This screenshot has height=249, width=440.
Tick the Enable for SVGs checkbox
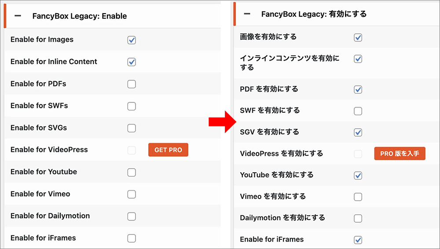tap(132, 128)
